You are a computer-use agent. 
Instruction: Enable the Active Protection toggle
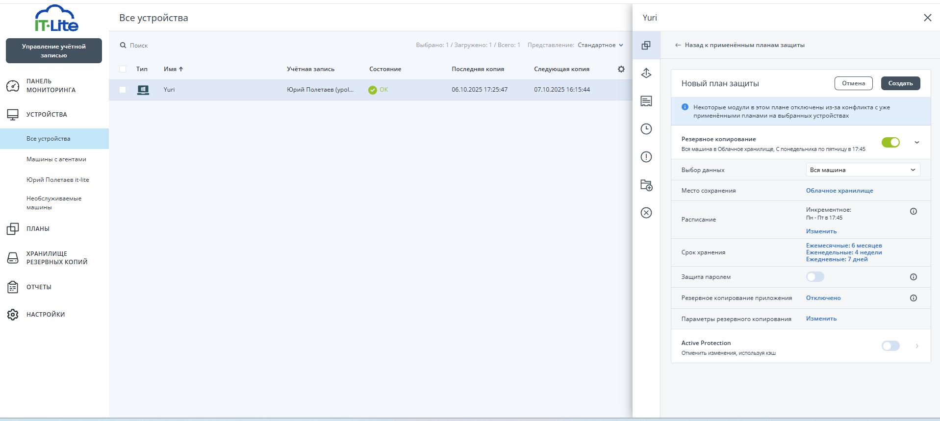(890, 346)
